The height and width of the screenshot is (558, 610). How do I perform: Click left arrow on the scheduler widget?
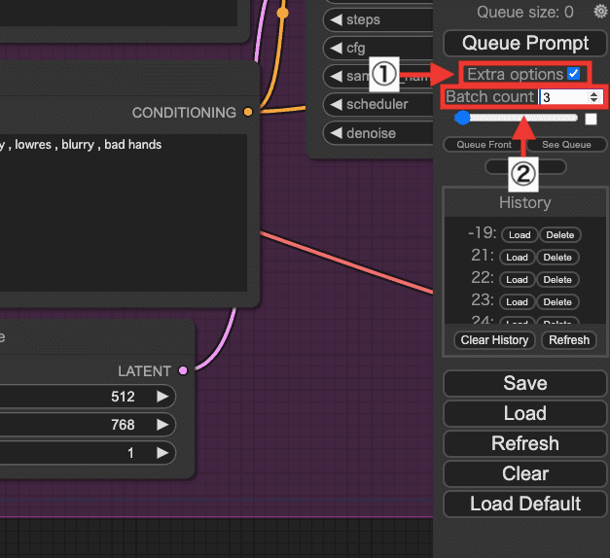(x=336, y=104)
